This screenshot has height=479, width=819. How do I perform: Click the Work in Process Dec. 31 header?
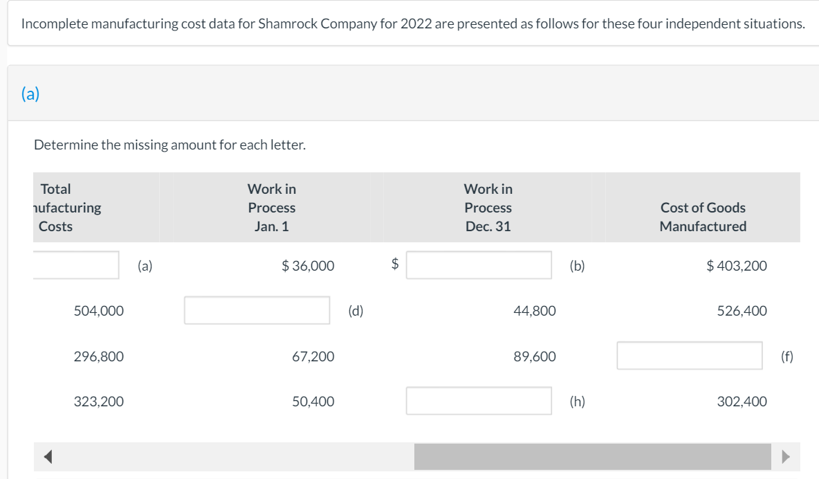point(488,208)
